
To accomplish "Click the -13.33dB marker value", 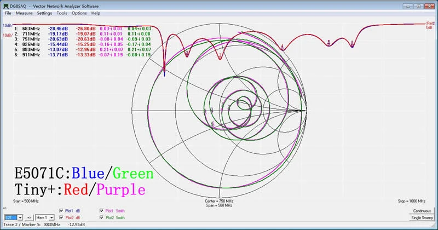I will (86, 55).
